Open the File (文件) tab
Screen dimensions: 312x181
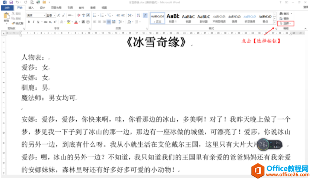click(7, 8)
